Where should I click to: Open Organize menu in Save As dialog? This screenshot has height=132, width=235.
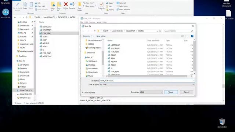(x=87, y=36)
